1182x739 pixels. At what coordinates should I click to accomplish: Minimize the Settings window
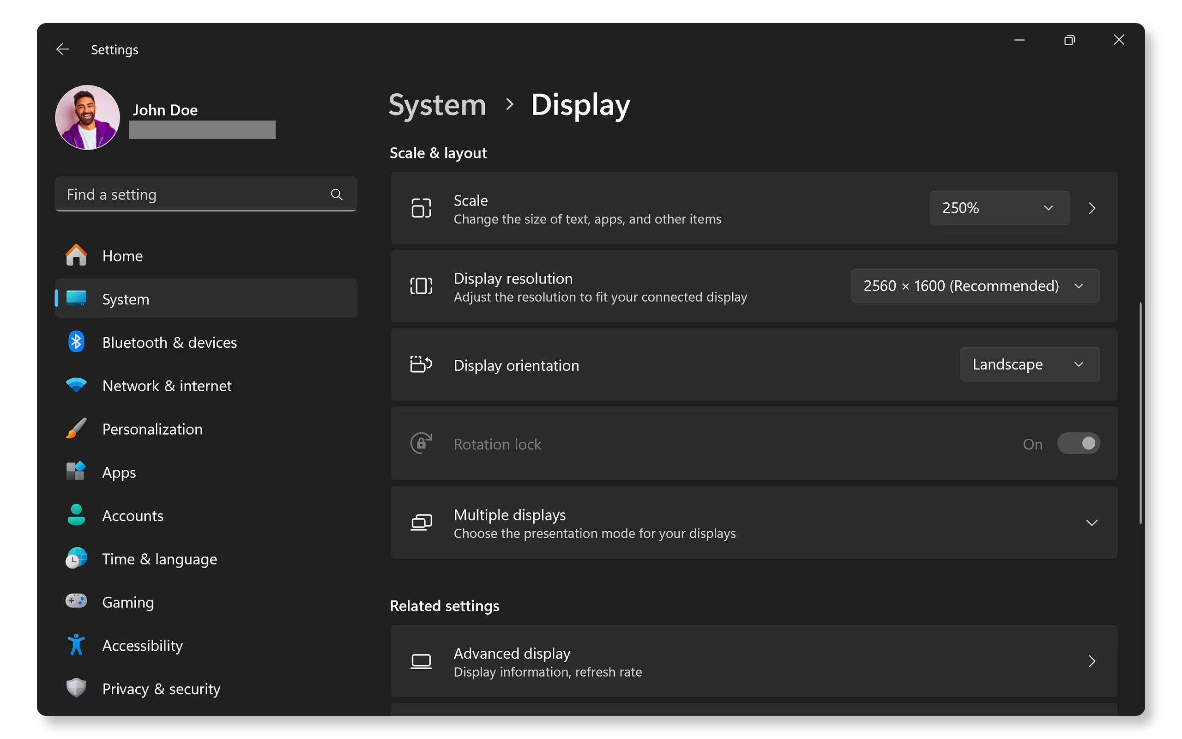[1019, 40]
